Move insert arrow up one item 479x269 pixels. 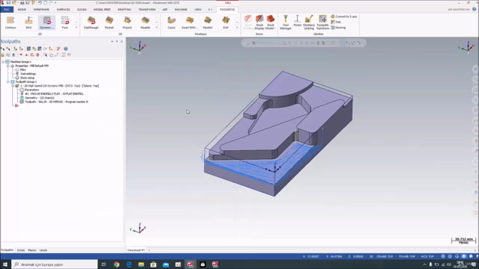(x=27, y=55)
